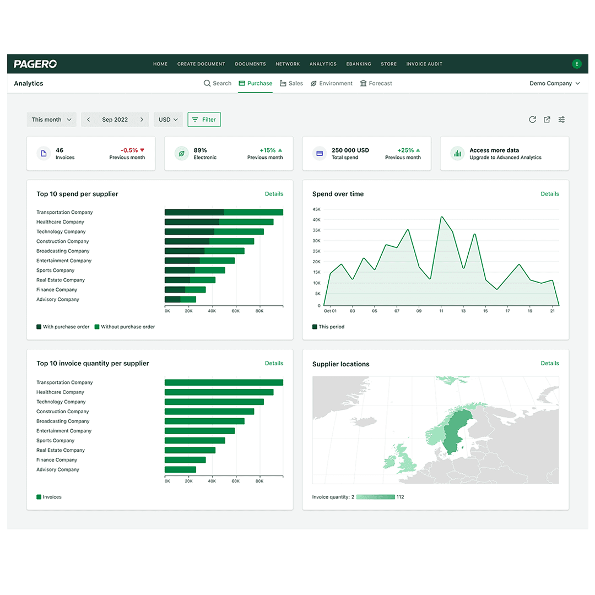Screen dimensions: 595x595
Task: Switch to the Sales tab
Action: [x=291, y=84]
